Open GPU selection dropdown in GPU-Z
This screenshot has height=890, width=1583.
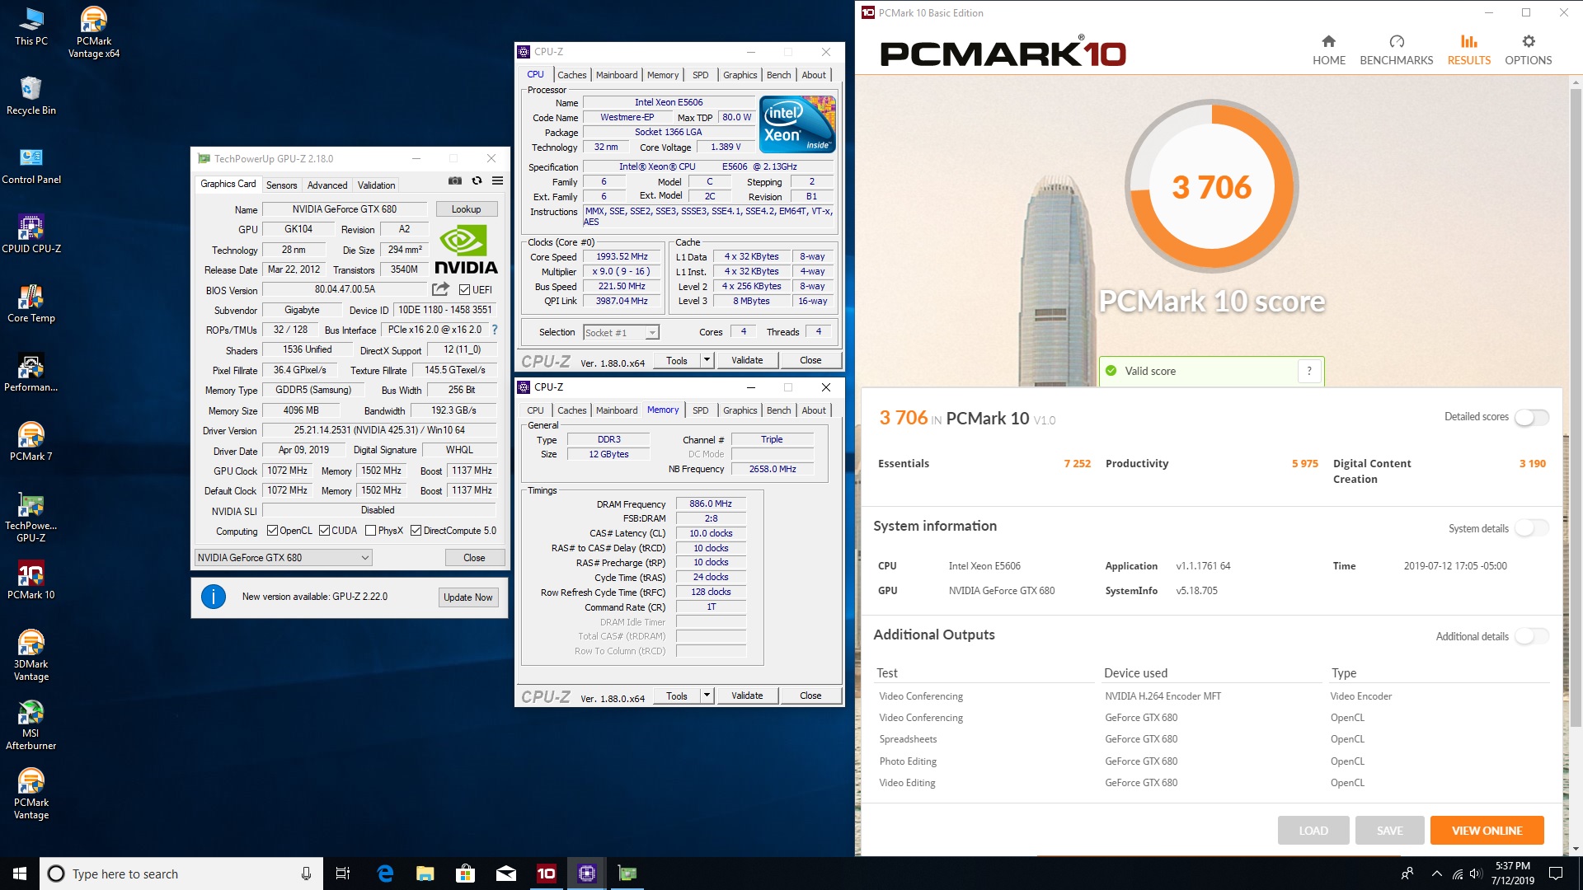tap(283, 558)
